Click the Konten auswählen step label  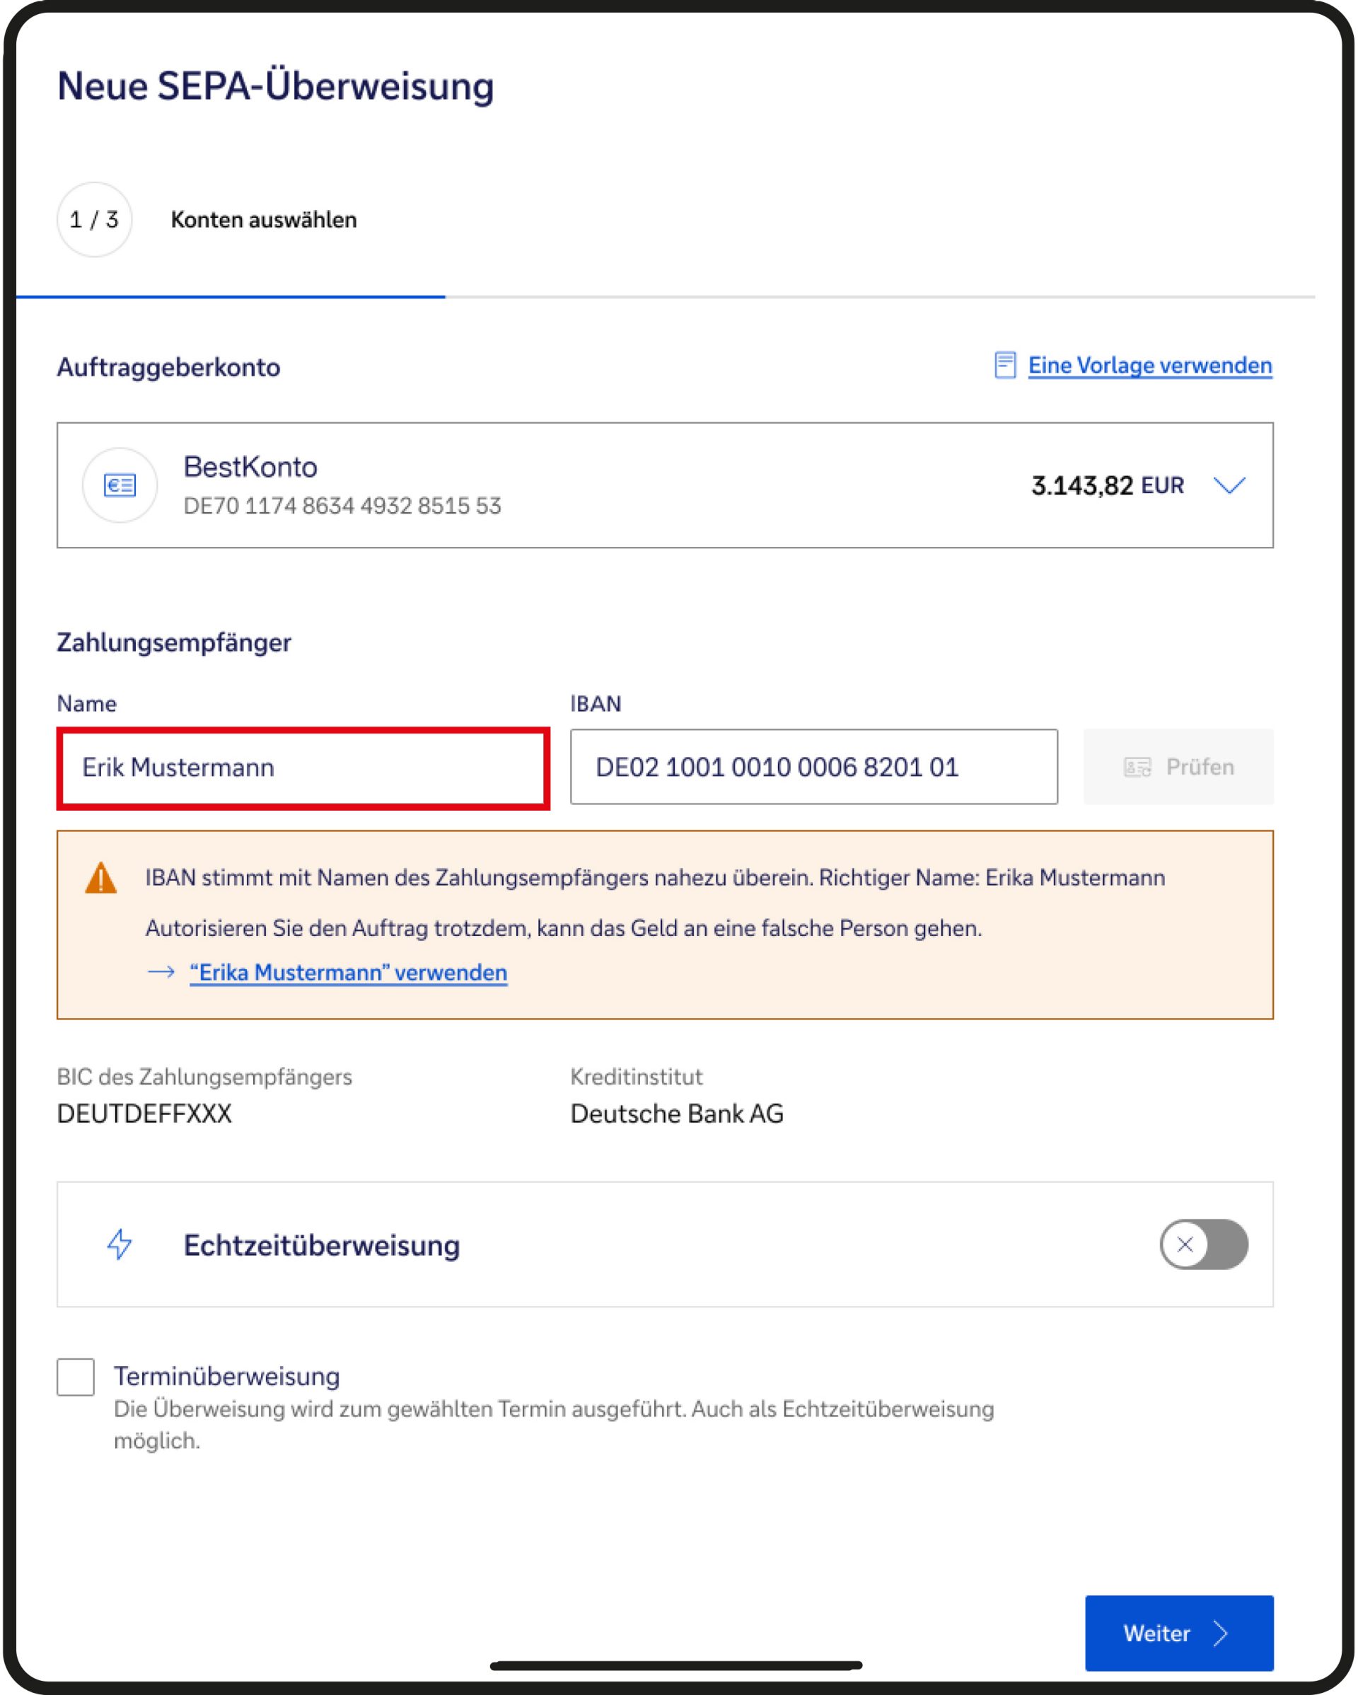point(263,220)
